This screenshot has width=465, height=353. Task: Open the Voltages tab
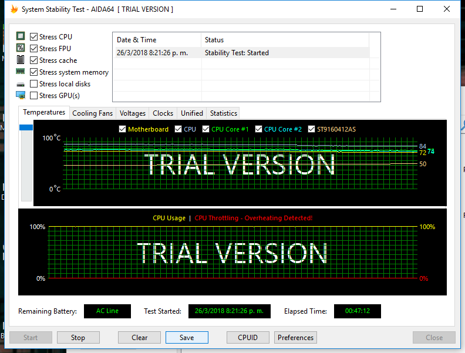(133, 113)
